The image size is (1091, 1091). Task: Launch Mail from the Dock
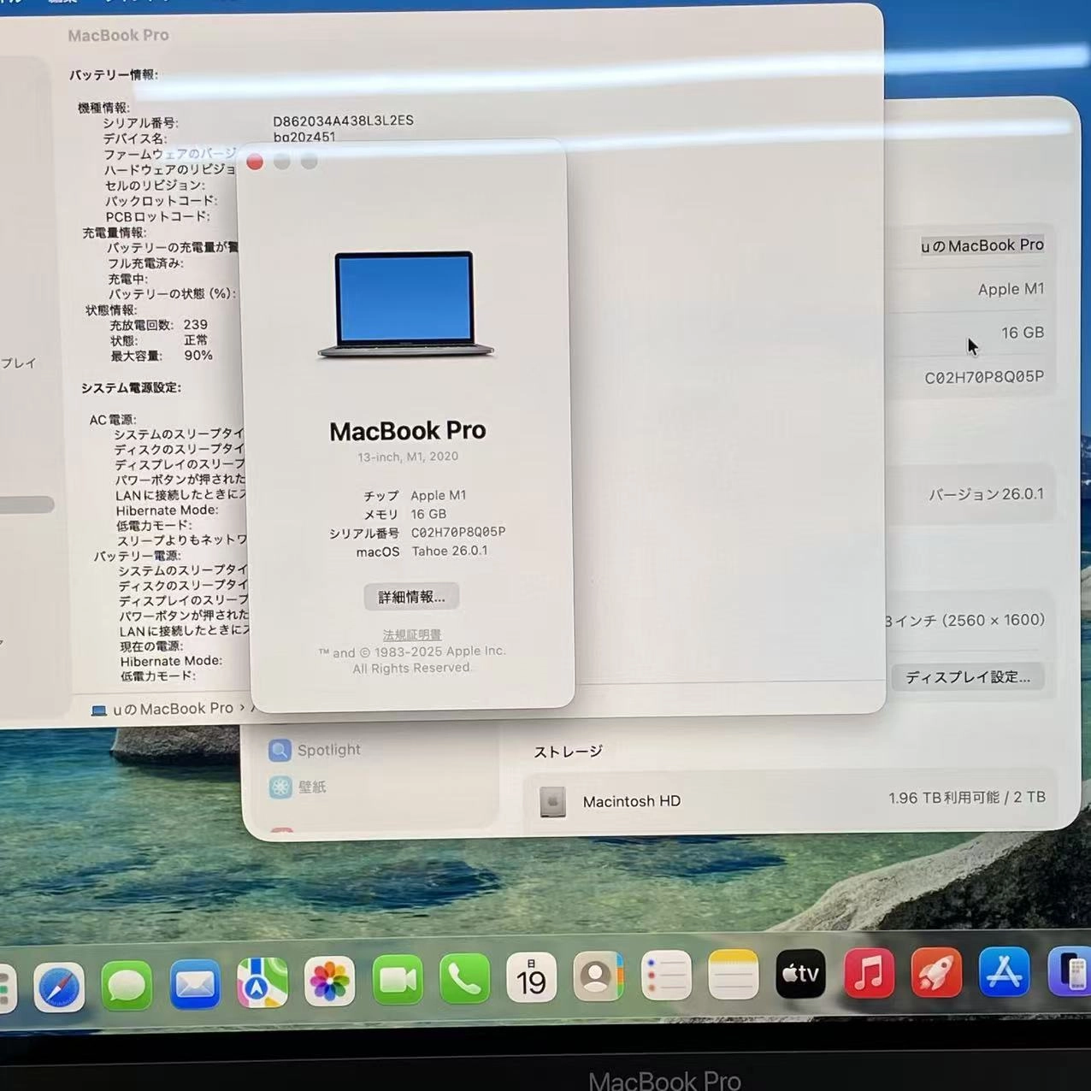(x=195, y=983)
